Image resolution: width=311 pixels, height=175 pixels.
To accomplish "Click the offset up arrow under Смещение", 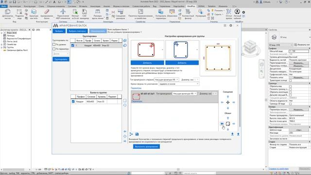I will (228, 97).
